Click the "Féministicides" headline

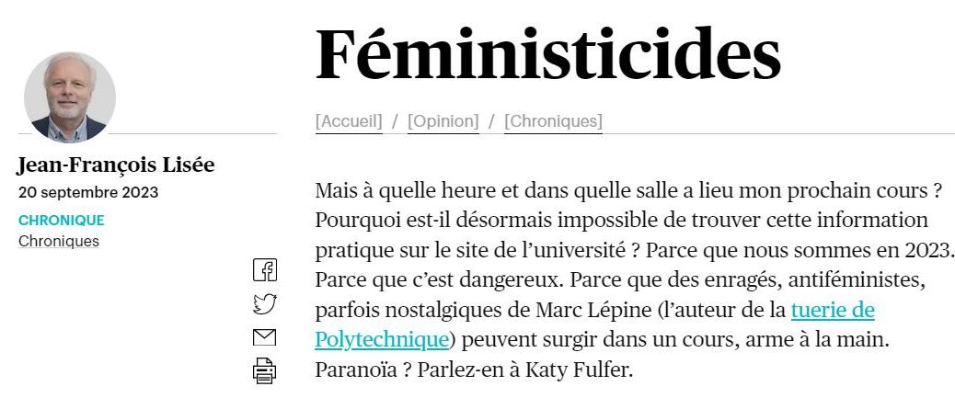click(547, 56)
